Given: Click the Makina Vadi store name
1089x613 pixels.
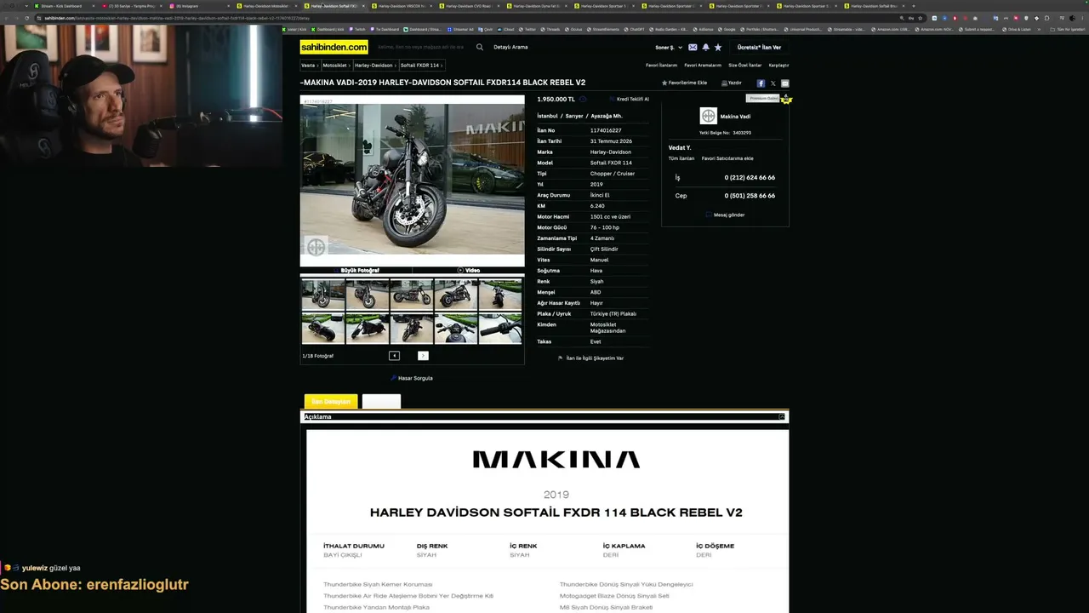Looking at the screenshot, I should pyautogui.click(x=735, y=117).
